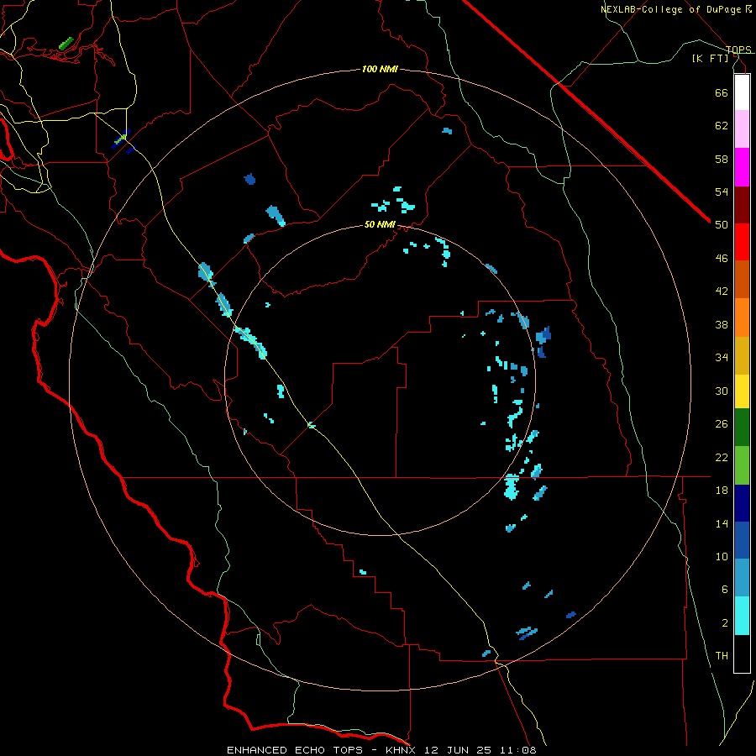This screenshot has height=756, width=756.
Task: Click the navy legend color block
Action: pos(742,503)
